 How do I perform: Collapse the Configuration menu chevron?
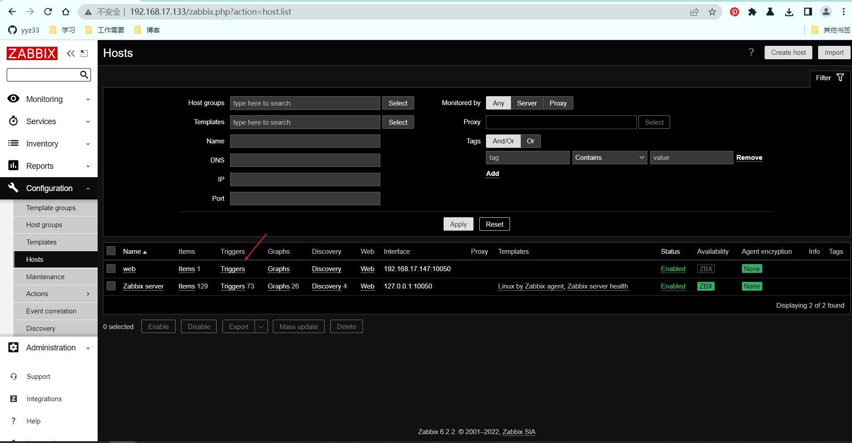coord(88,188)
